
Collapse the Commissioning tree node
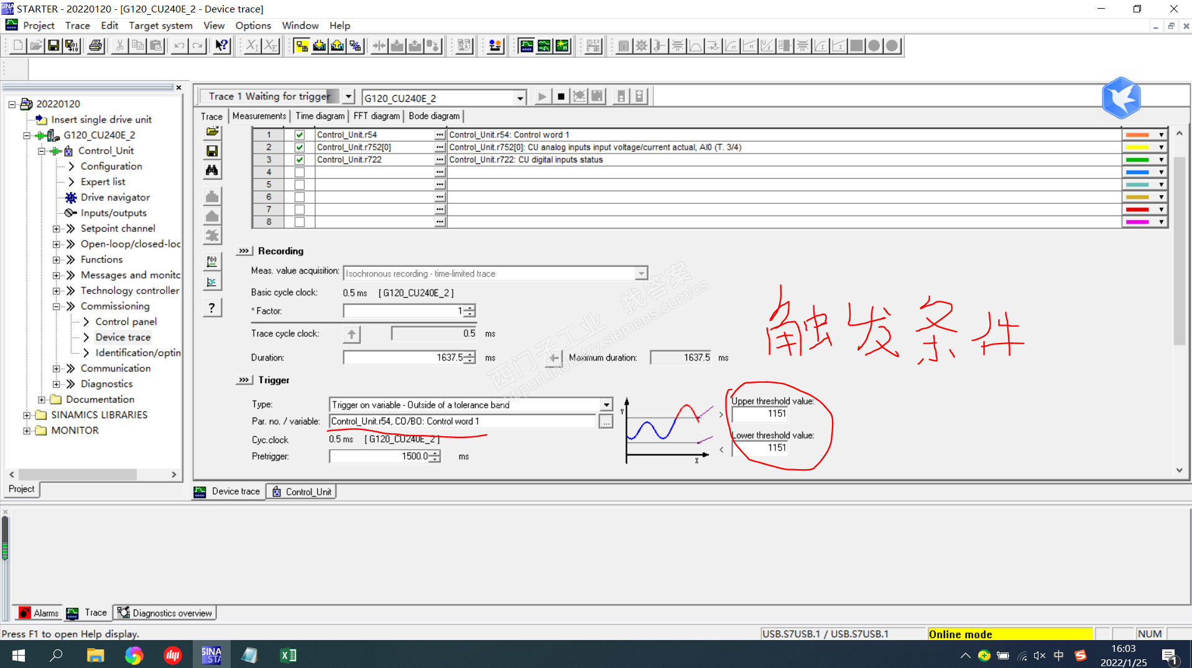[57, 306]
